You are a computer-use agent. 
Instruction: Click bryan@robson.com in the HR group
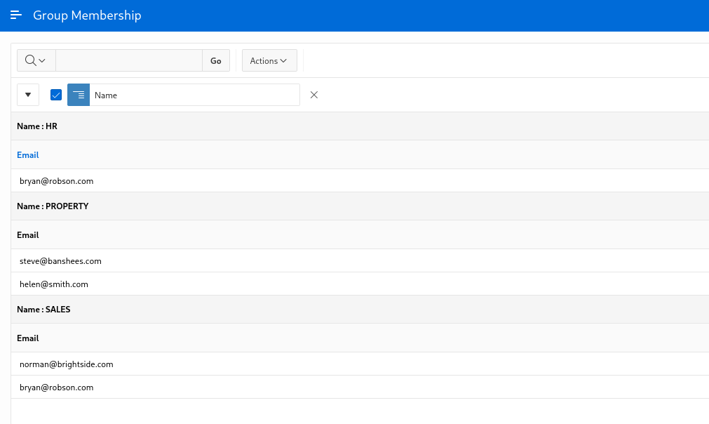pyautogui.click(x=57, y=181)
